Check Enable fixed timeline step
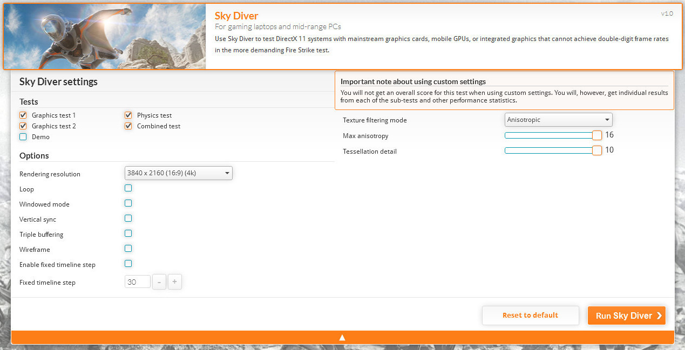Viewport: 685px width, 350px height. click(128, 264)
